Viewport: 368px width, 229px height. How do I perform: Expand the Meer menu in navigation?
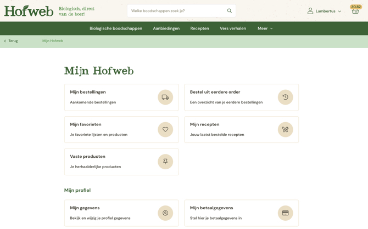[265, 28]
